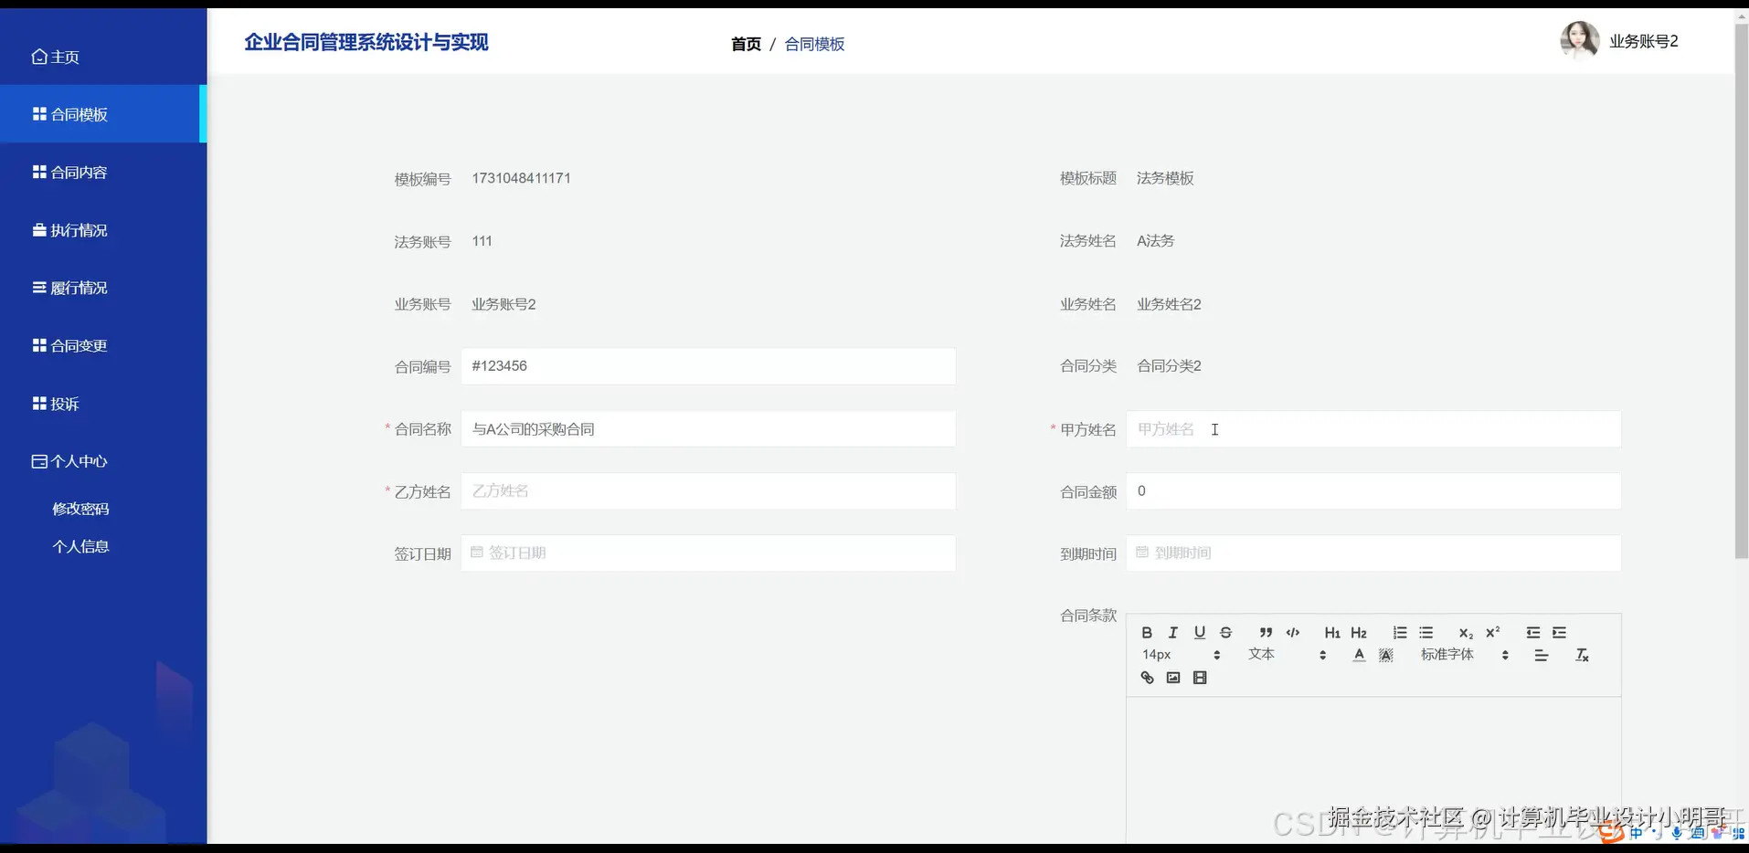Apply superscript formatting
Screen dimensions: 1749x853
(1492, 632)
